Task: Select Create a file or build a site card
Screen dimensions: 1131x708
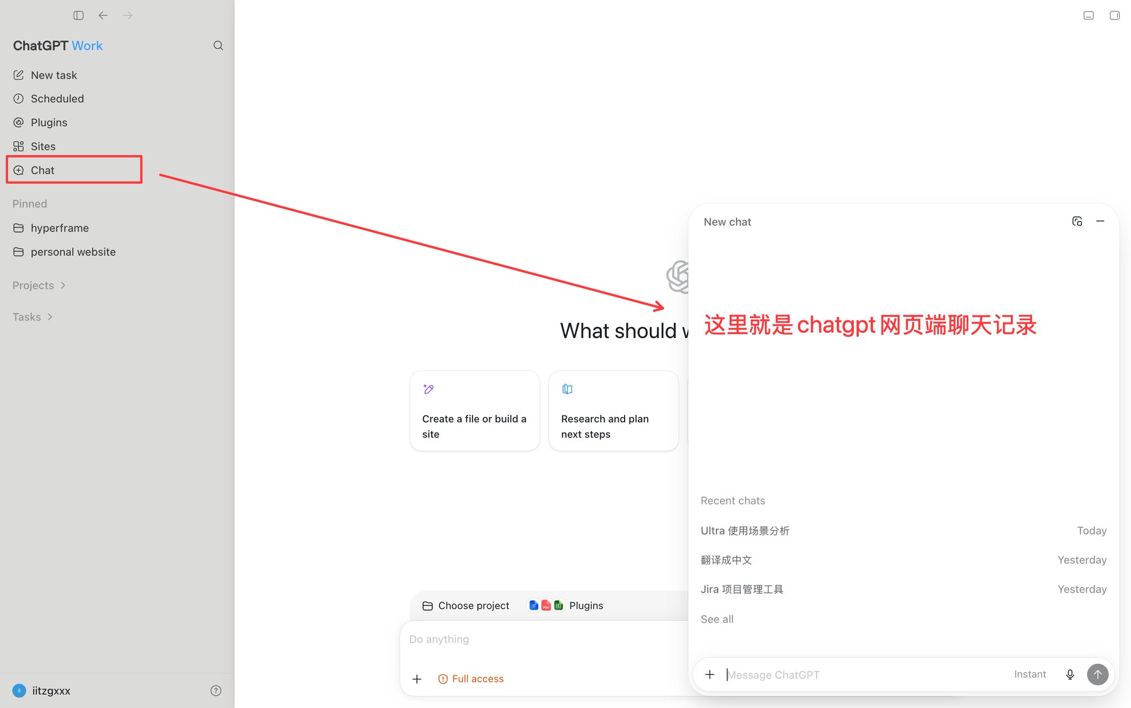Action: tap(475, 411)
